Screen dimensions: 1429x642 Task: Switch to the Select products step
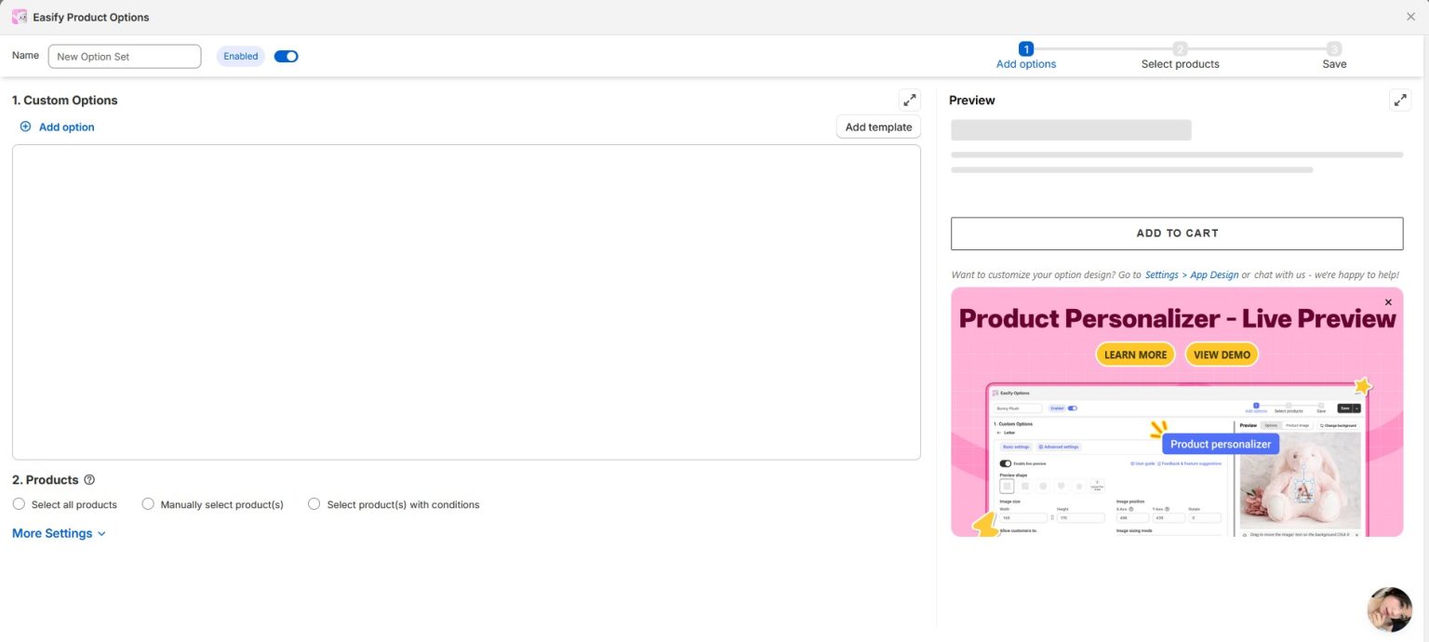click(x=1180, y=63)
